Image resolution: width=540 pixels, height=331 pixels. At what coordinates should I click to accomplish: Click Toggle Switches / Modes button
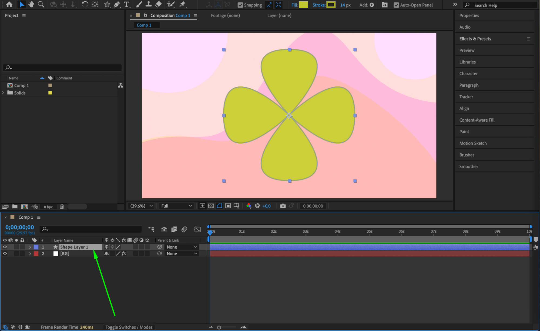click(x=129, y=327)
